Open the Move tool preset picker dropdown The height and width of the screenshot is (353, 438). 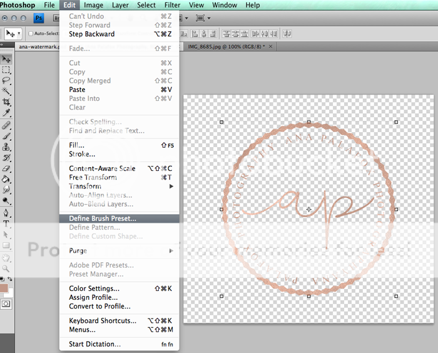[x=19, y=34]
